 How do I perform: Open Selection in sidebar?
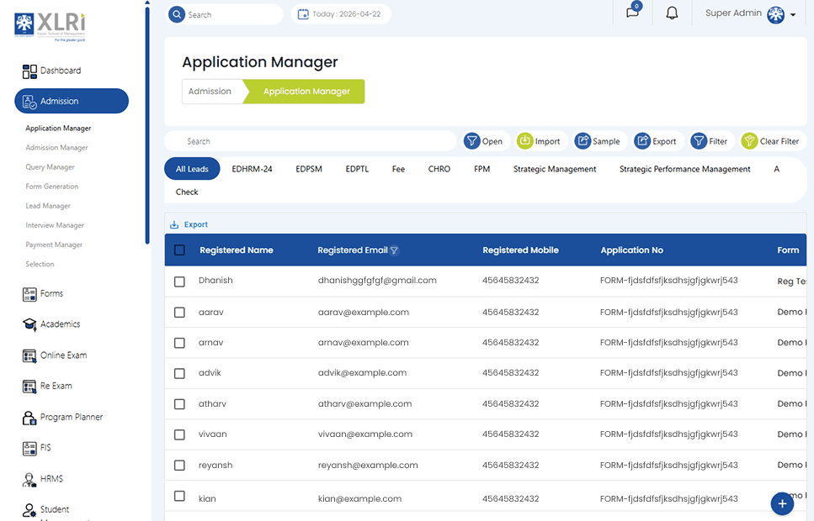click(x=40, y=265)
